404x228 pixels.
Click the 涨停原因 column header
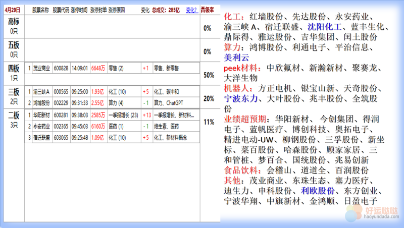click(117, 10)
